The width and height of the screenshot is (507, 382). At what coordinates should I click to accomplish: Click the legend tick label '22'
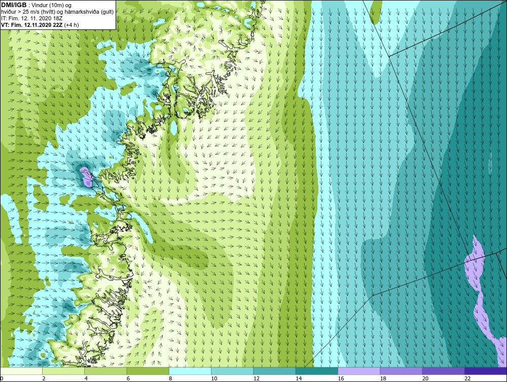467,379
